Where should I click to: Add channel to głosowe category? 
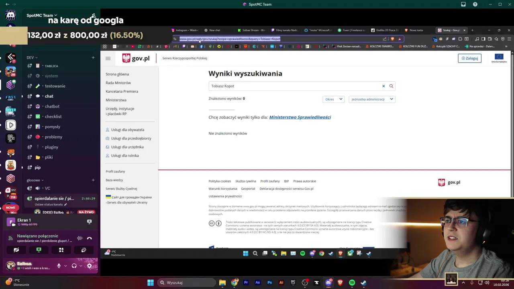tap(93, 180)
